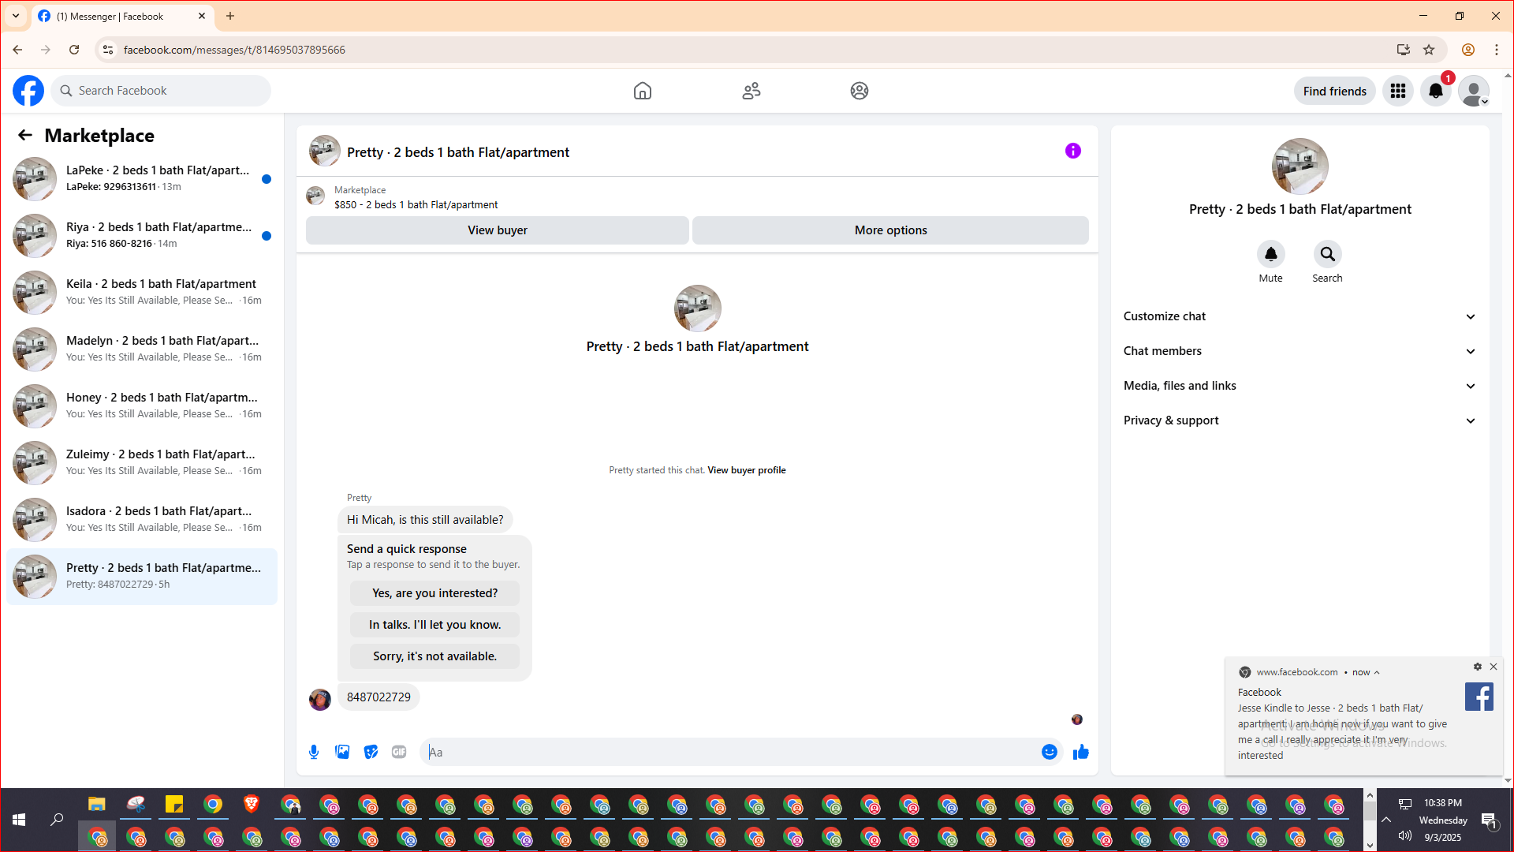Open the Groups icon in top navigation

pos(860,91)
